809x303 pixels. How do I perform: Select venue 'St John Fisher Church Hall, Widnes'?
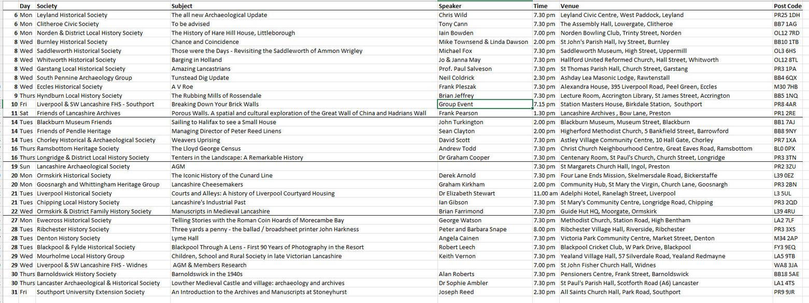coord(665,265)
